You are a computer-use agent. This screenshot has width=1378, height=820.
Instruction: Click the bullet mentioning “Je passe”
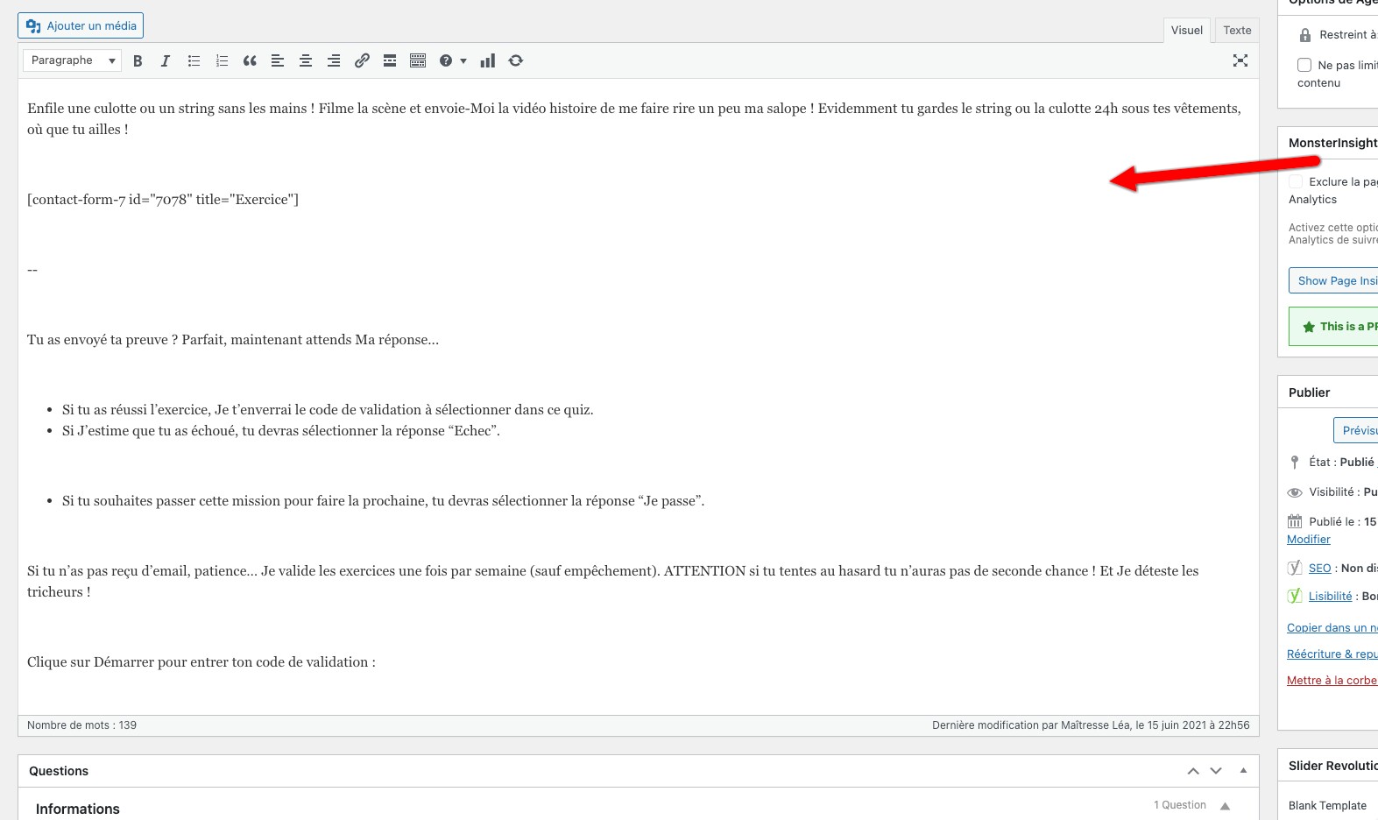click(x=383, y=501)
